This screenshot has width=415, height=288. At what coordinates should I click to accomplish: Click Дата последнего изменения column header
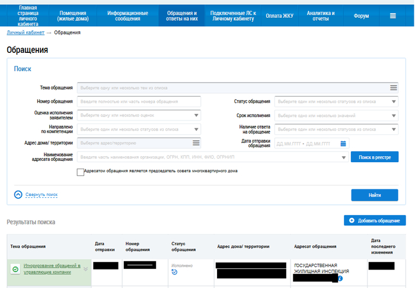click(x=383, y=246)
